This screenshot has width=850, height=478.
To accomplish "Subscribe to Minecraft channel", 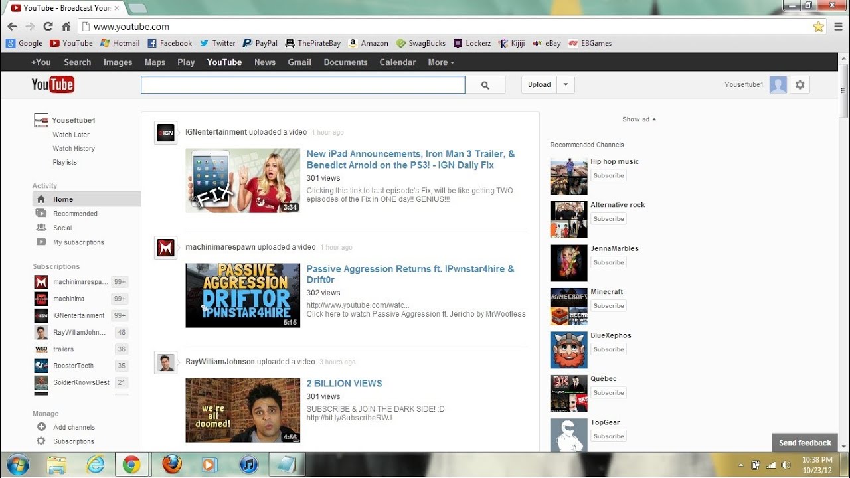I will tap(609, 306).
